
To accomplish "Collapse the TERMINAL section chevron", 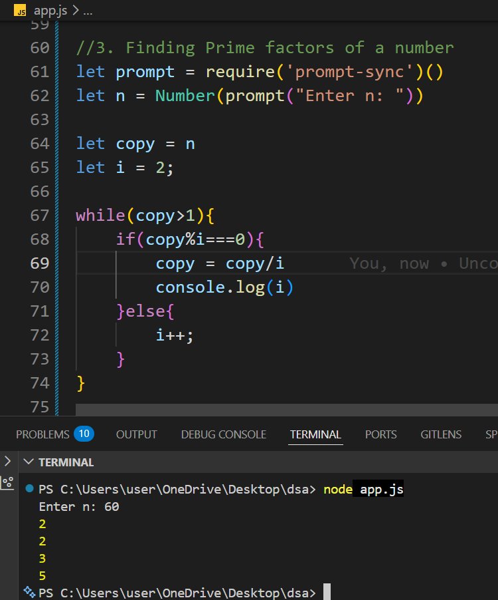I will [29, 462].
